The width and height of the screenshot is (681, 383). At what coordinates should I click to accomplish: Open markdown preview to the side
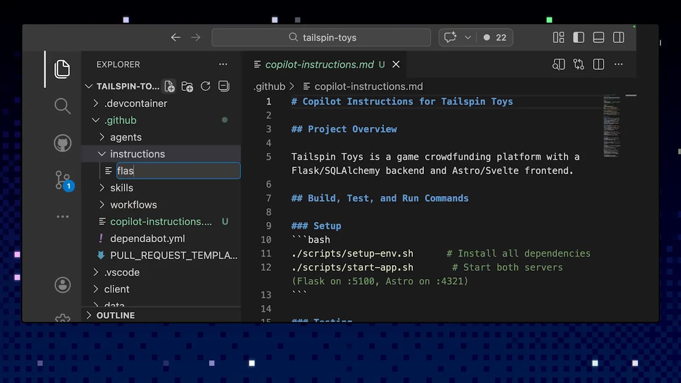(x=558, y=64)
